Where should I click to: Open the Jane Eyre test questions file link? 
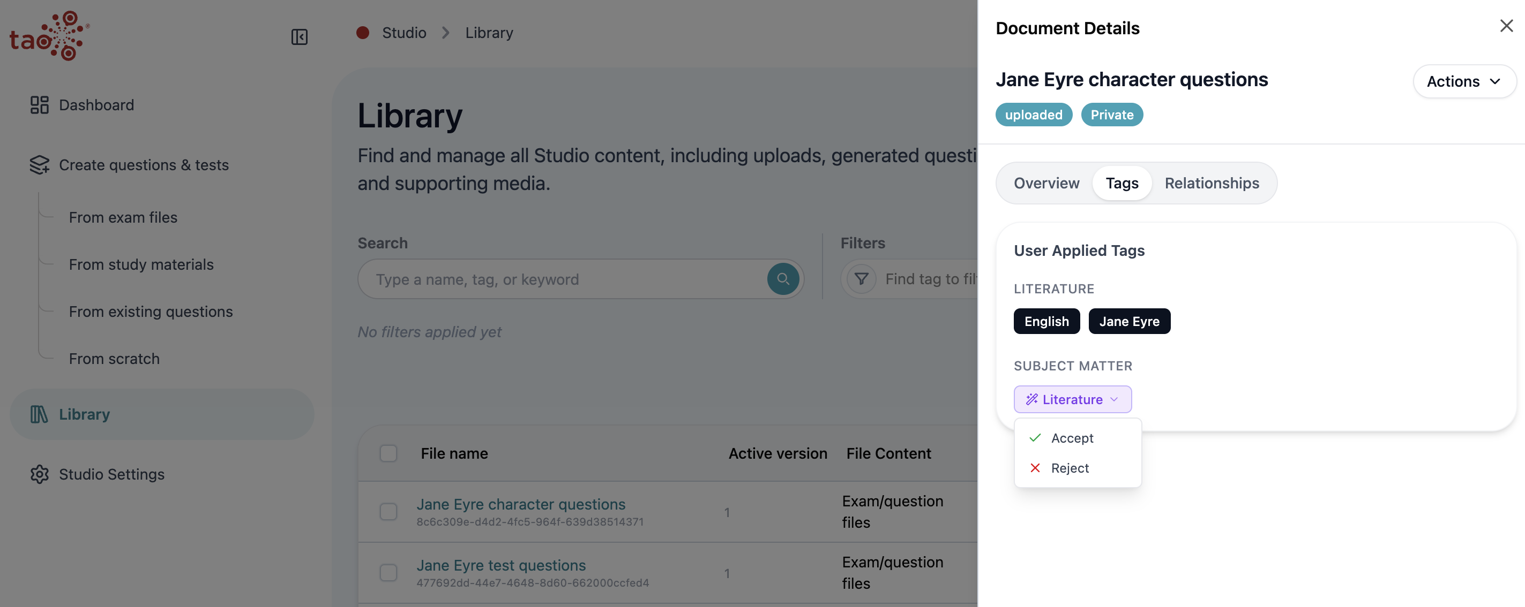(501, 565)
